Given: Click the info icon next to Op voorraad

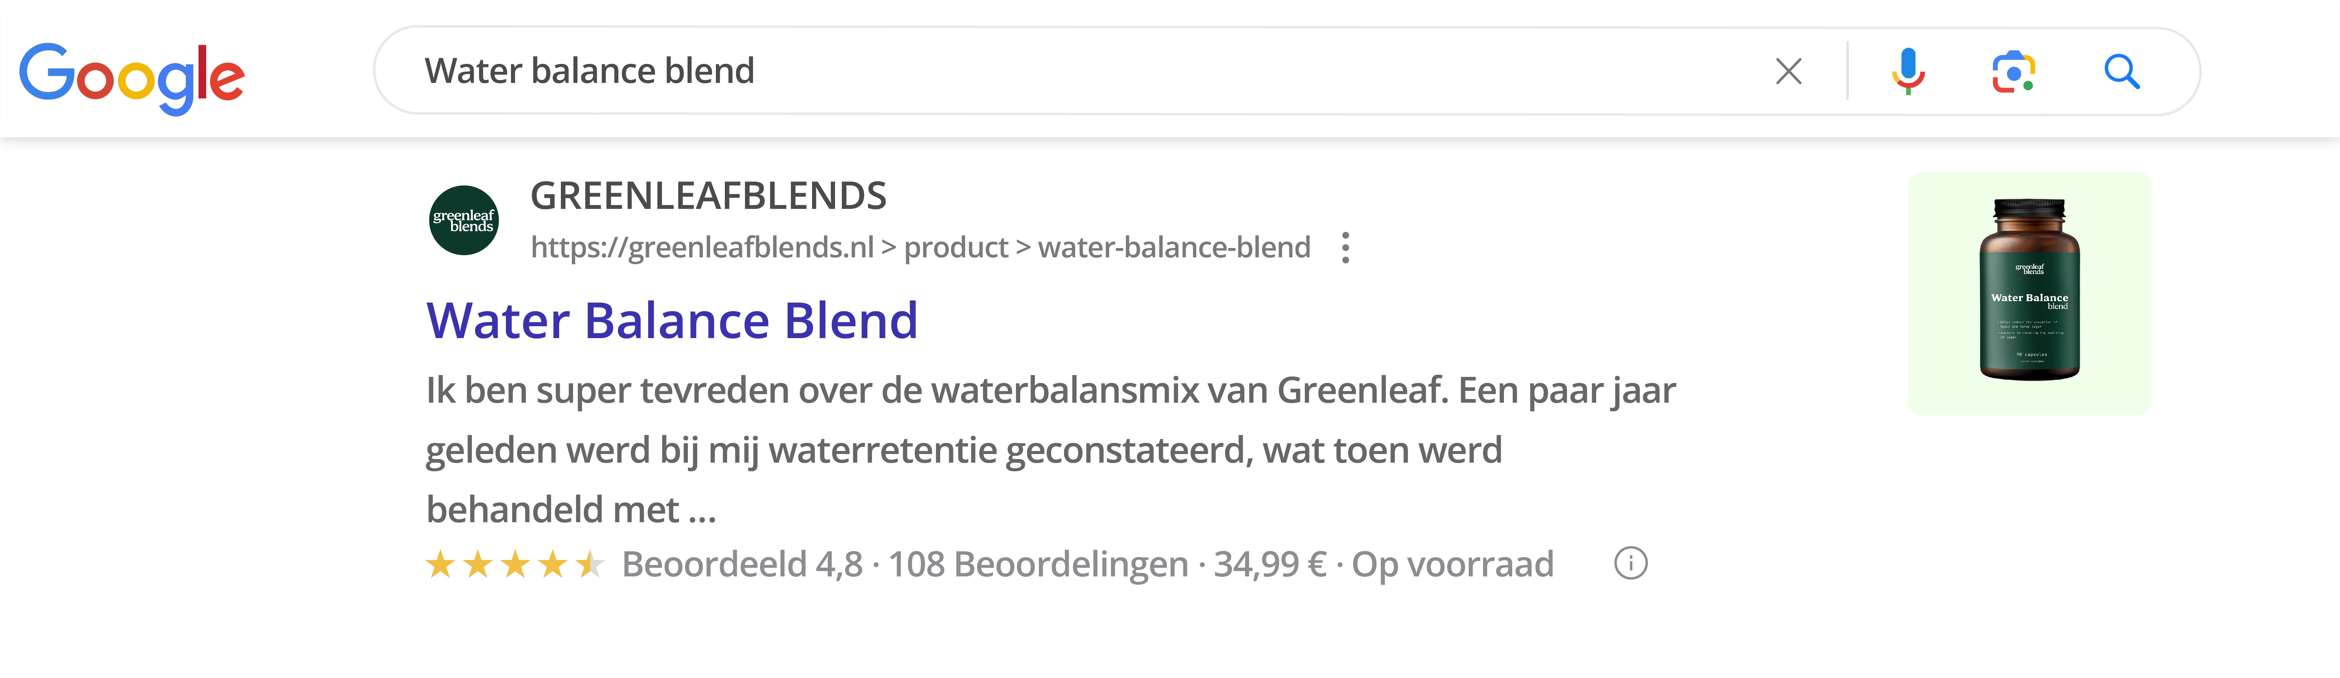Looking at the screenshot, I should coord(1631,564).
